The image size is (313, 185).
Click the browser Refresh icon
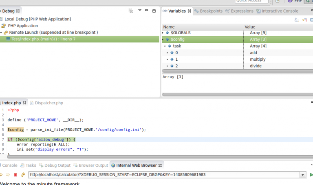point(23,175)
